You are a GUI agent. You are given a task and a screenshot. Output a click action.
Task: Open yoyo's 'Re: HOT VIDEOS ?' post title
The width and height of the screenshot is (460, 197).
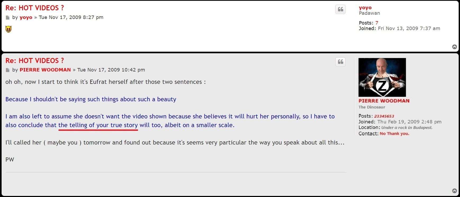pyautogui.click(x=35, y=8)
